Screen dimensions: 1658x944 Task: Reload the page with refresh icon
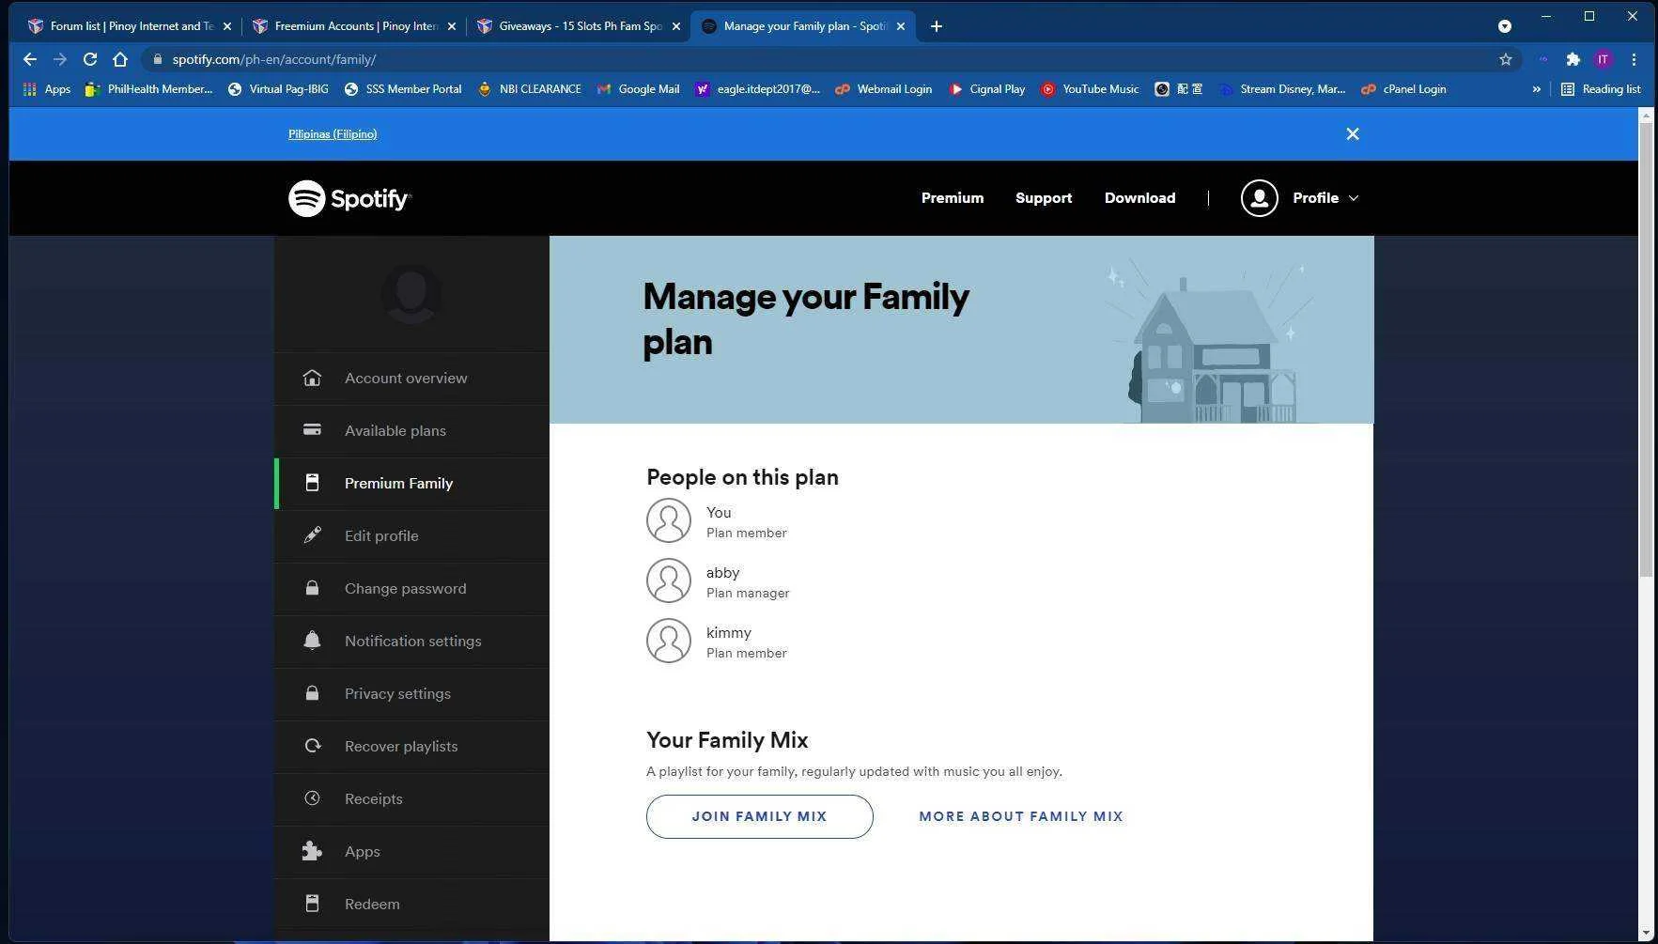click(90, 59)
